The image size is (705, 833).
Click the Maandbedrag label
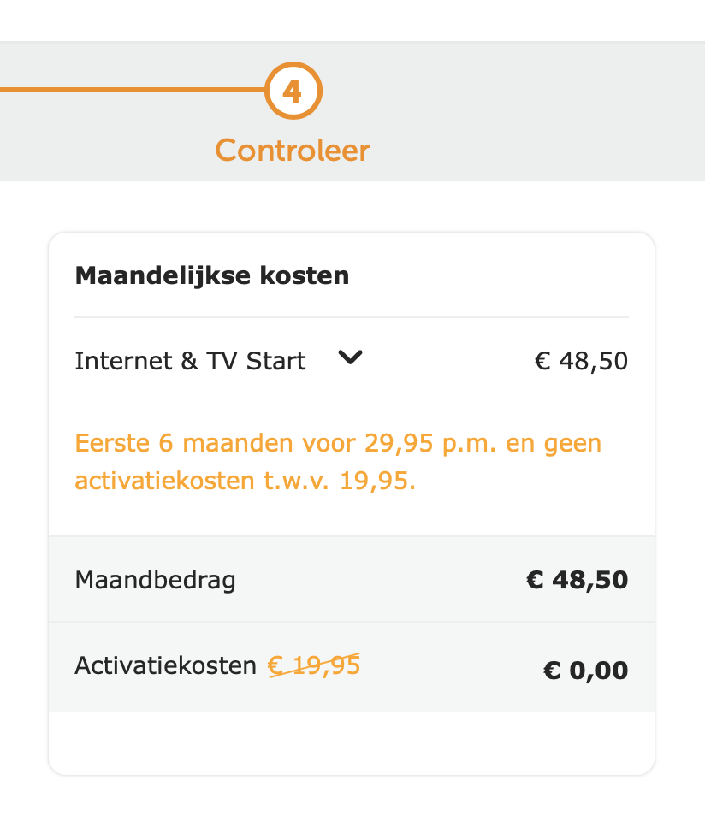[x=155, y=580]
